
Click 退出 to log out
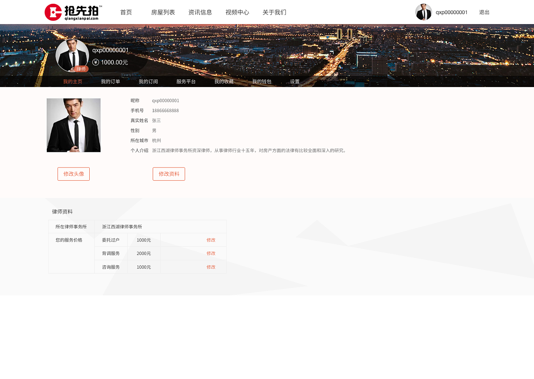tap(484, 12)
